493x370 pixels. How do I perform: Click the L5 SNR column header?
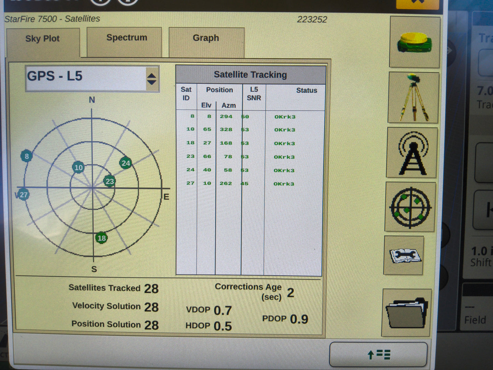(x=254, y=94)
